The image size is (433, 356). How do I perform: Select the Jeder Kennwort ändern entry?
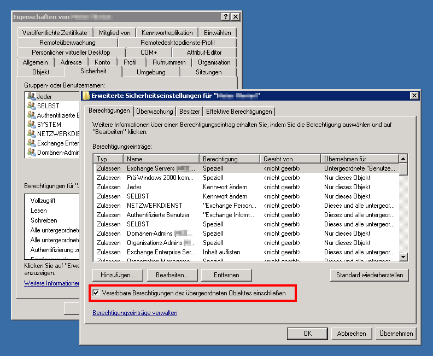[x=247, y=187]
